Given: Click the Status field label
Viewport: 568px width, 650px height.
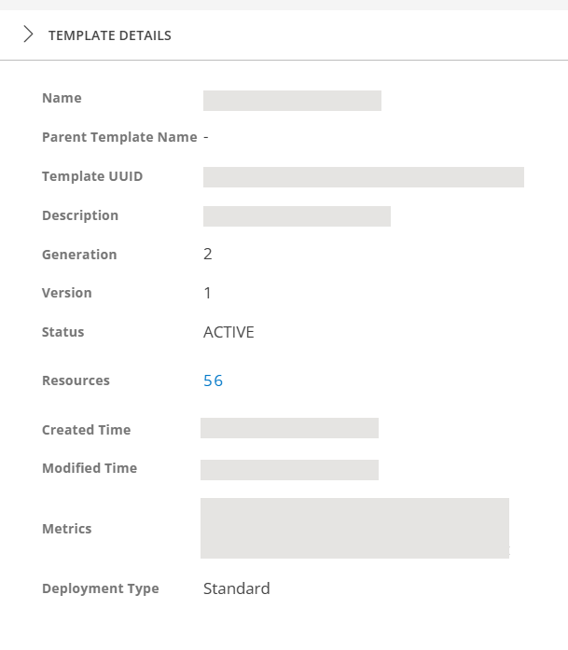Looking at the screenshot, I should (62, 332).
